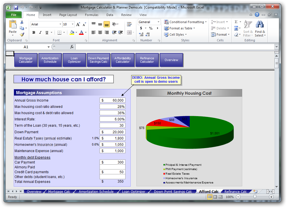Expand the General number format dropdown
The width and height of the screenshot is (287, 208).
click(x=159, y=22)
